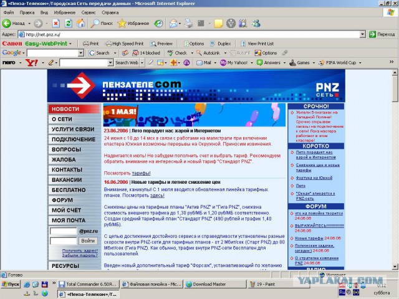This screenshot has width=399, height=299.
Task: Click Duplex printing icon
Action: click(212, 44)
